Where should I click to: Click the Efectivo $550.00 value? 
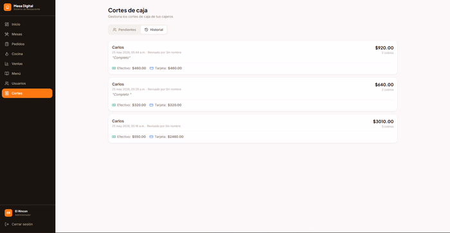pos(139,137)
